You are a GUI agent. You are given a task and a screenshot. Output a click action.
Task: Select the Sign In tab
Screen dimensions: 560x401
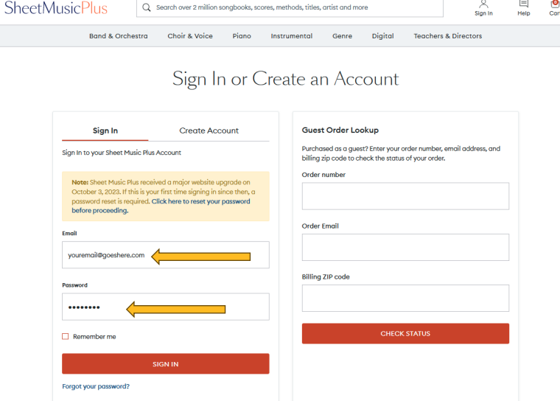click(105, 130)
